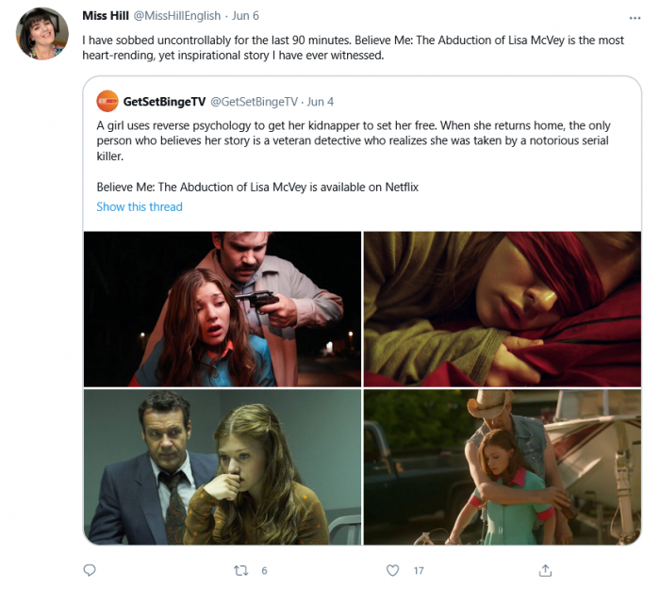
Task: Click the share tweet icon
Action: click(x=545, y=570)
